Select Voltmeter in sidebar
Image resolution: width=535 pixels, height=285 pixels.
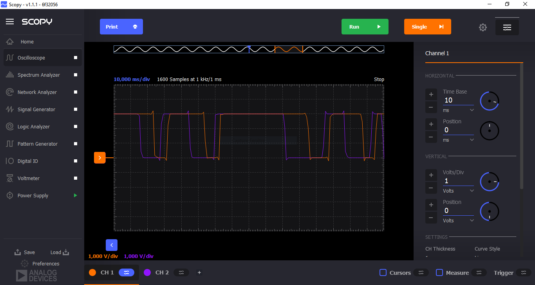[x=43, y=178]
